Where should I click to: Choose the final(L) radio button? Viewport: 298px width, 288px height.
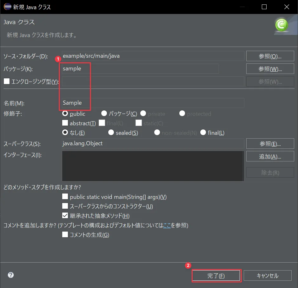[x=203, y=132]
